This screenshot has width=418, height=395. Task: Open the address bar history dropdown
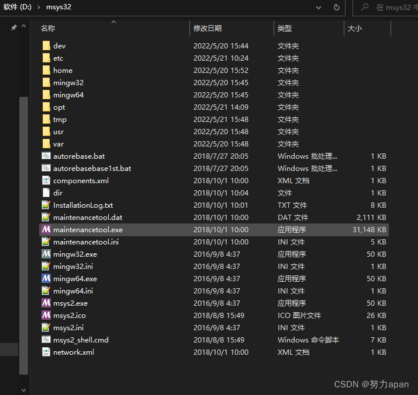pyautogui.click(x=319, y=8)
